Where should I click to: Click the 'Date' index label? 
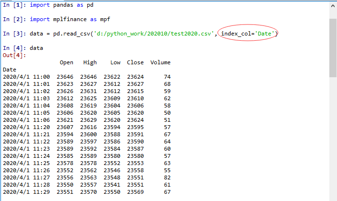pos(10,70)
